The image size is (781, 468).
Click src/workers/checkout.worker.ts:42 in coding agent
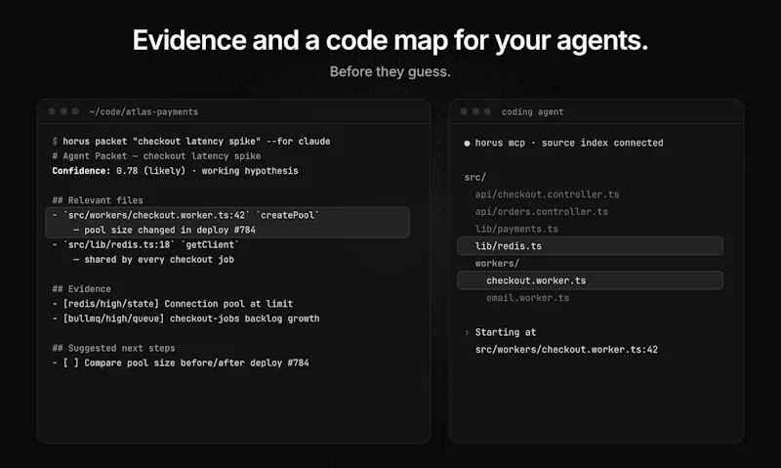566,350
